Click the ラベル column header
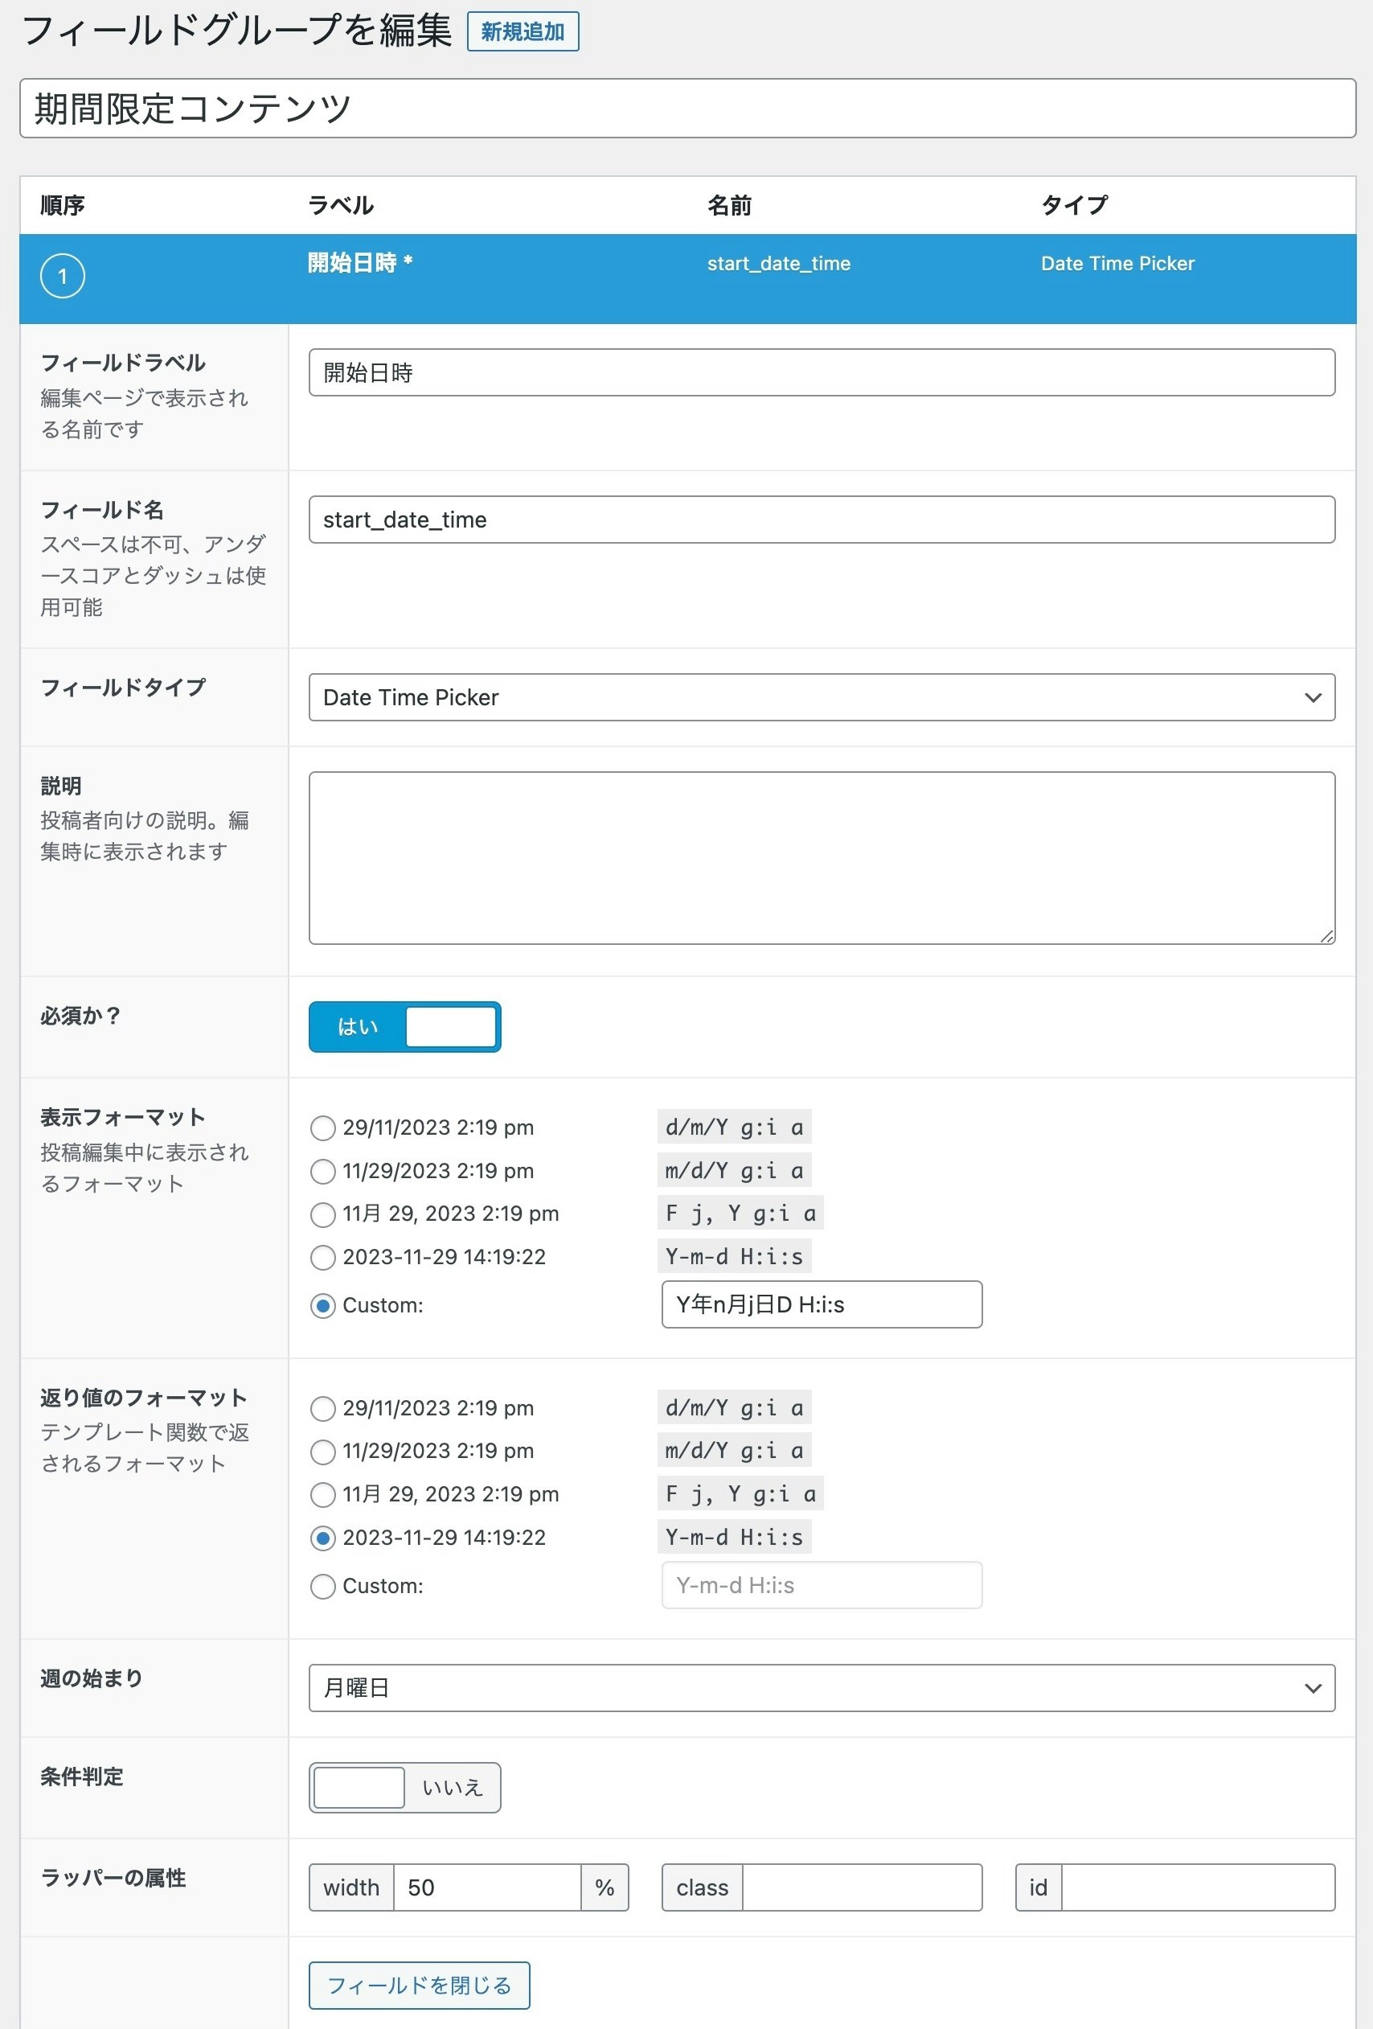Viewport: 1373px width, 2029px height. (x=340, y=205)
